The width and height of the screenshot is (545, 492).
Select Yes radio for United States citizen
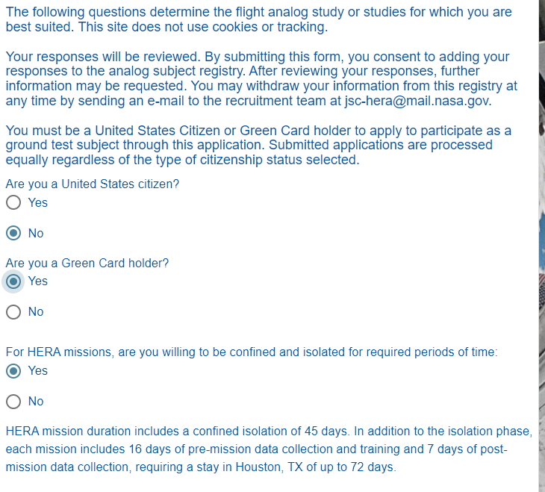13,202
